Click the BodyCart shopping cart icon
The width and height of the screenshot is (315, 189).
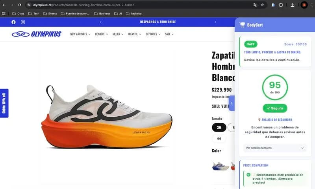(242, 25)
